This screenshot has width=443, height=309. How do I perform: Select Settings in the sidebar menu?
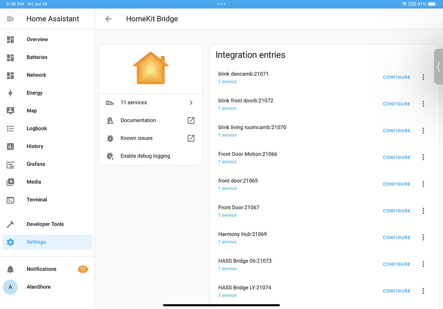[36, 242]
